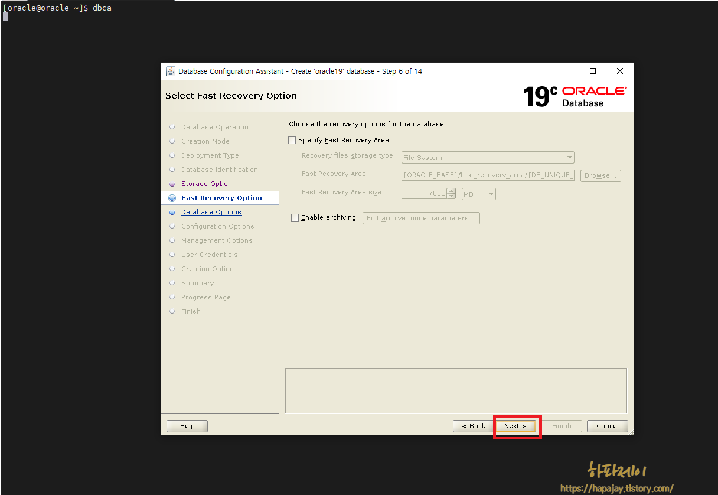Click Edit archive mode parameters button

click(x=421, y=218)
